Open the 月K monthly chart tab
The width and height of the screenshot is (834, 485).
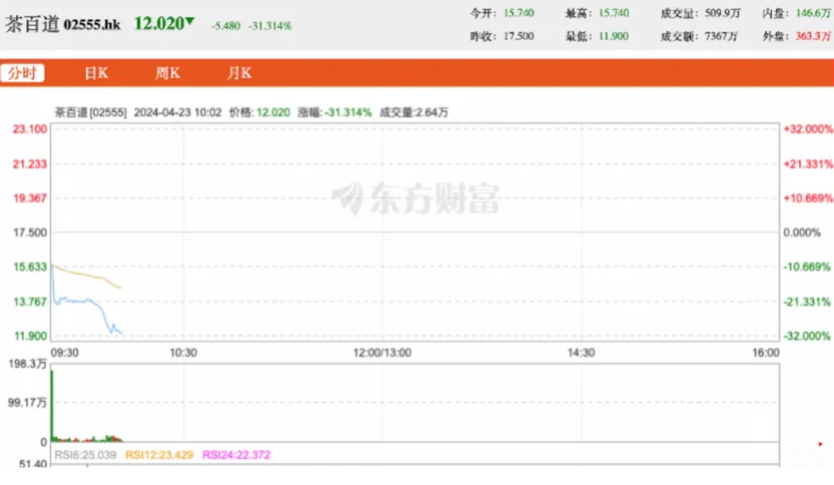239,73
